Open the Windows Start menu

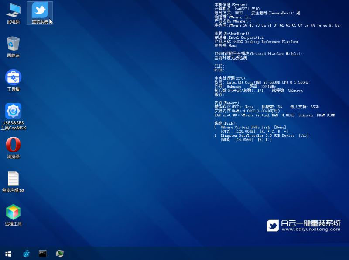click(8, 253)
